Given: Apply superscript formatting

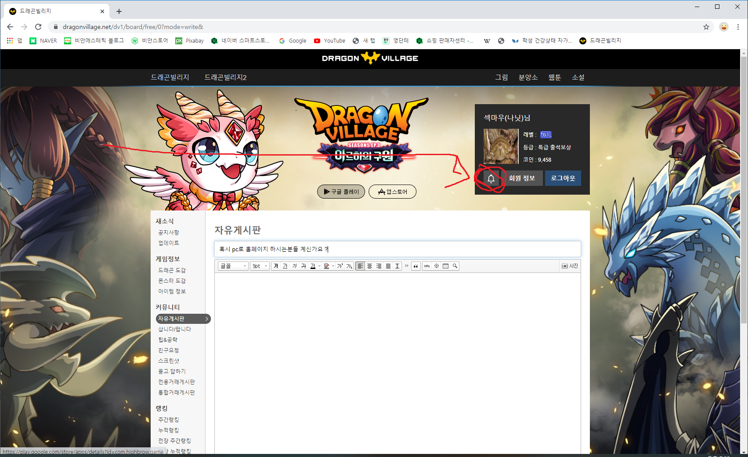Looking at the screenshot, I should coord(340,266).
